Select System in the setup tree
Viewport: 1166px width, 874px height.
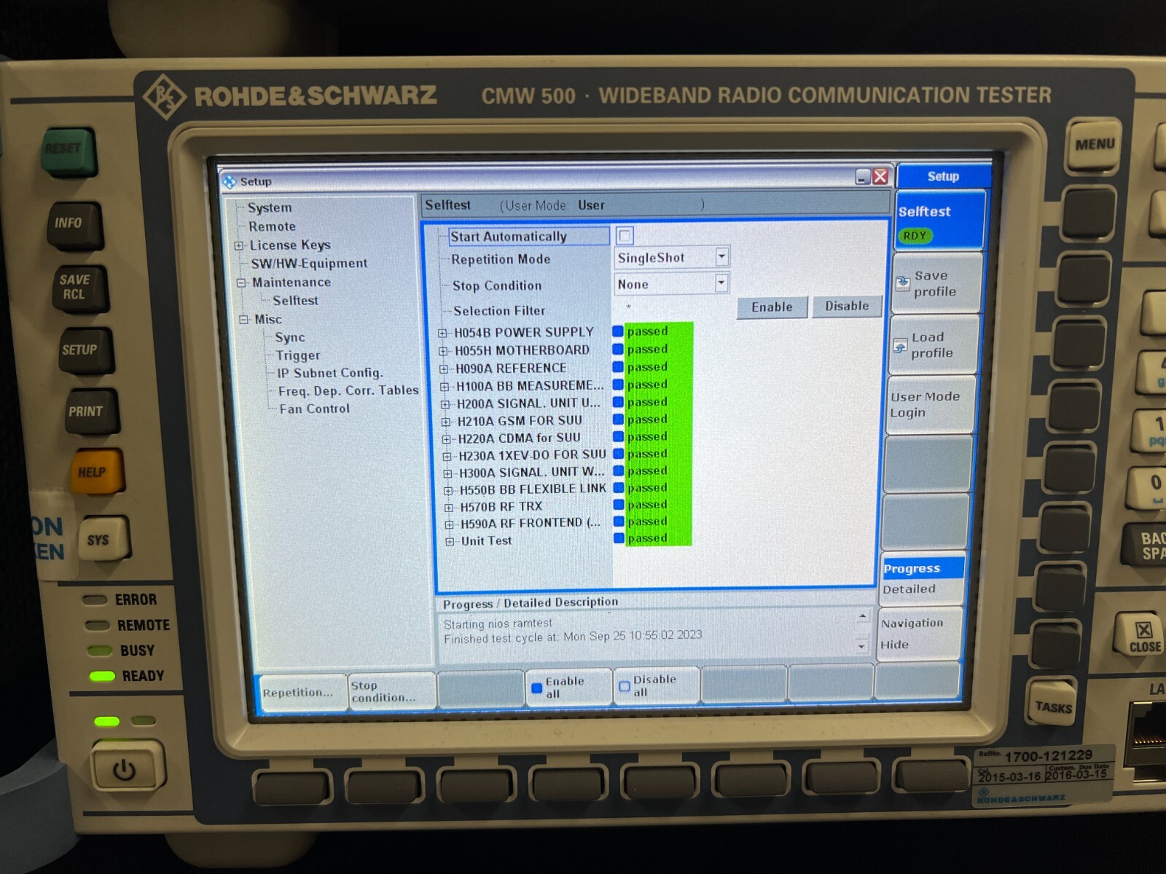[x=269, y=208]
